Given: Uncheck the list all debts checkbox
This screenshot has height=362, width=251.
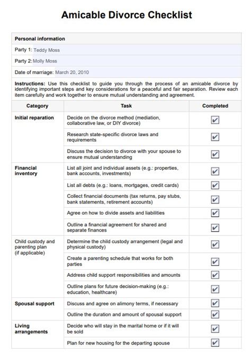Looking at the screenshot, I should (x=215, y=185).
